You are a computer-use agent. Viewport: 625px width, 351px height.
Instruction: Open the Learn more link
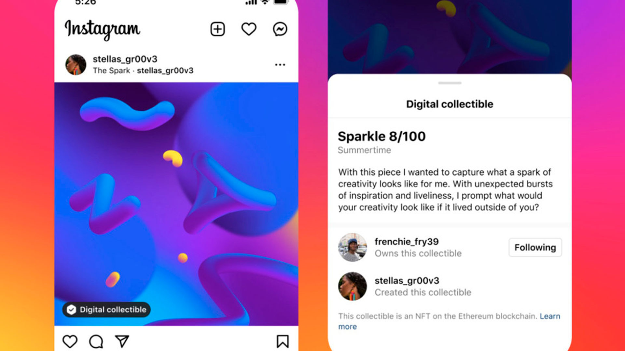point(449,321)
